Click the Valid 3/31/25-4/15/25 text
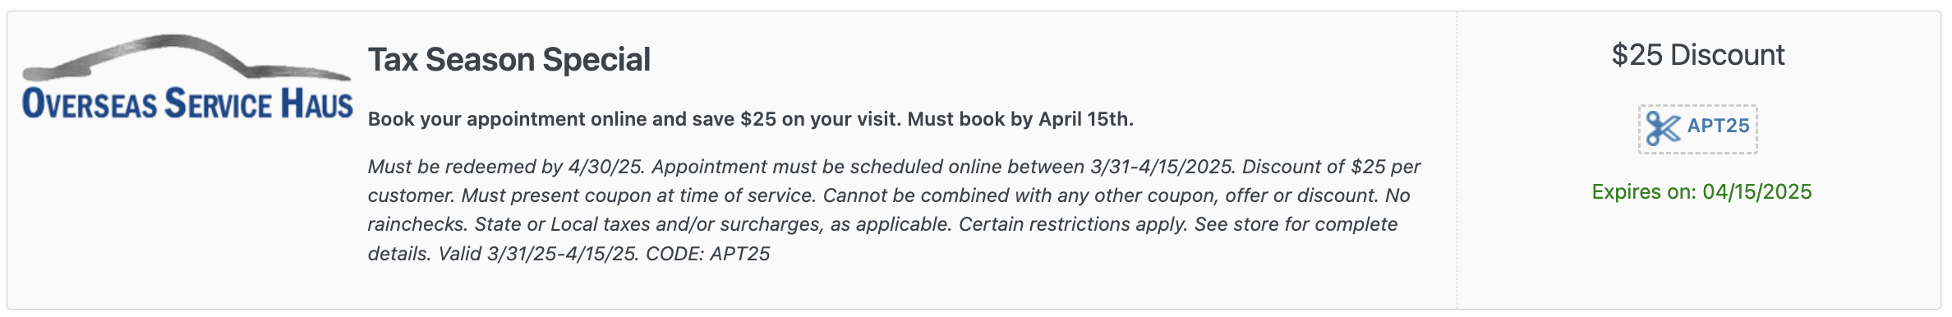This screenshot has width=1952, height=317. [538, 254]
